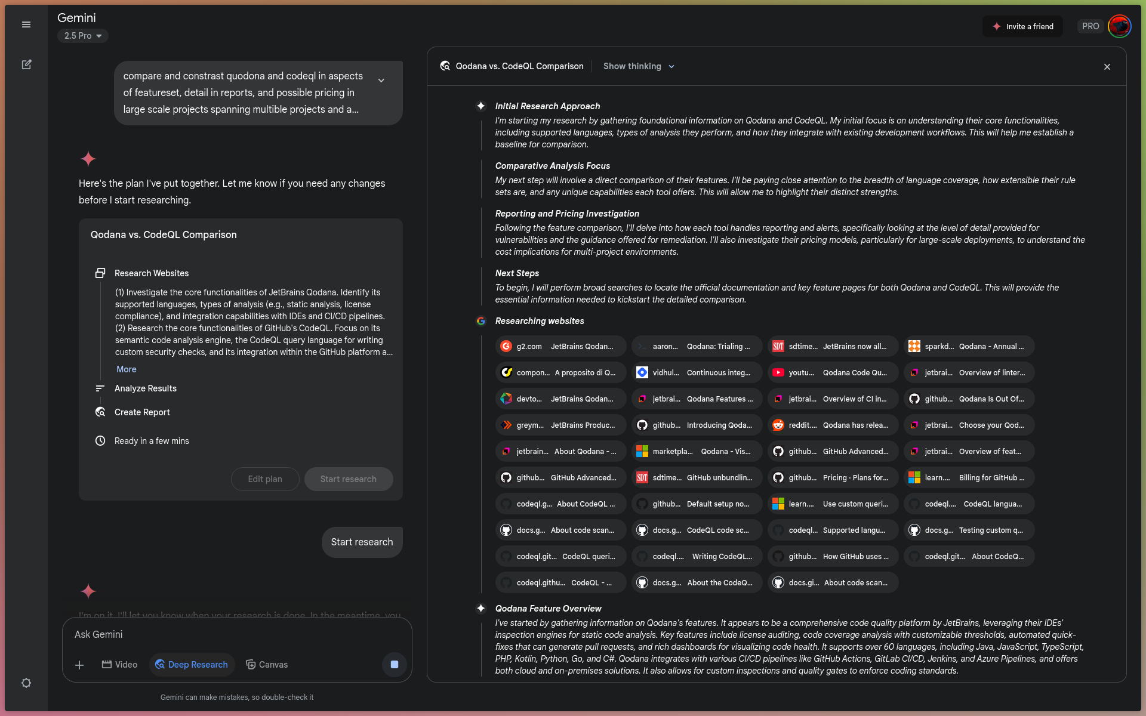Viewport: 1146px width, 716px height.
Task: Click the Start research chat message bubble
Action: (x=362, y=542)
